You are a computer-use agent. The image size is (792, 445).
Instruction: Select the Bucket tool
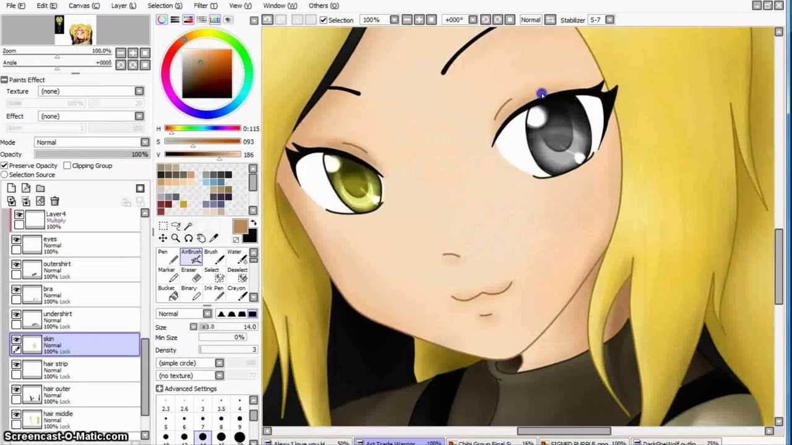(x=167, y=293)
